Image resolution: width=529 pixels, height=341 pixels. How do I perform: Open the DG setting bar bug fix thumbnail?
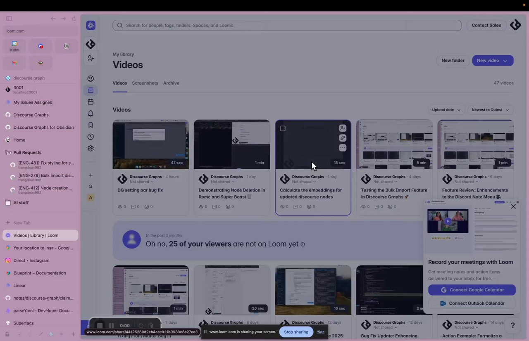pyautogui.click(x=151, y=144)
